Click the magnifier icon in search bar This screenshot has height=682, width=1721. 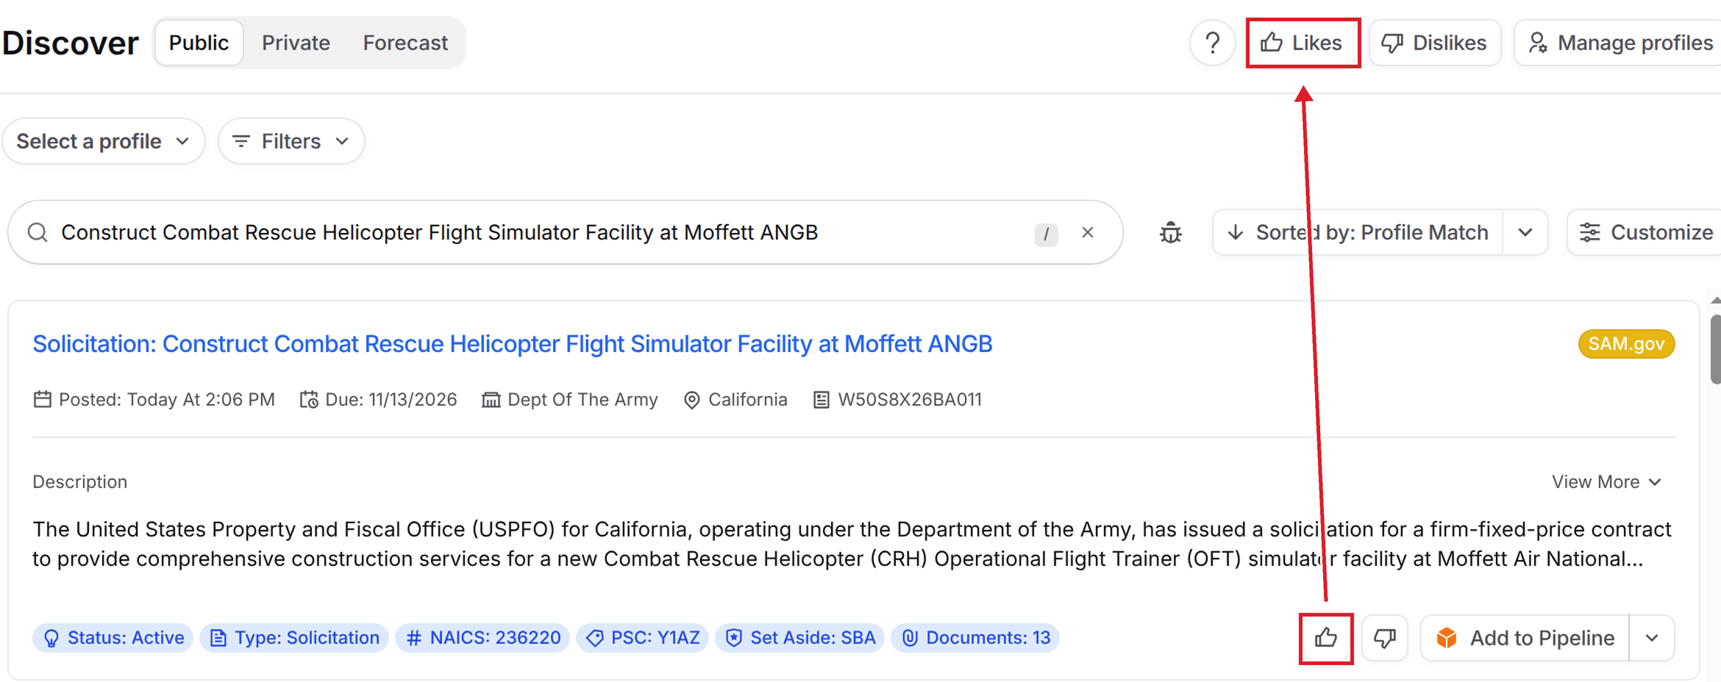click(x=38, y=233)
